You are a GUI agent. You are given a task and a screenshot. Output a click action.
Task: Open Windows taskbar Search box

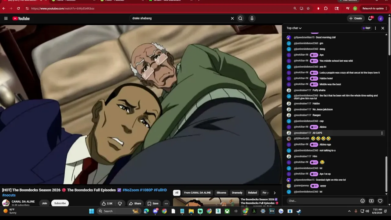[x=118, y=211]
